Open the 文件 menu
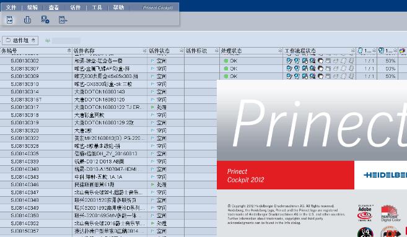 [11, 7]
